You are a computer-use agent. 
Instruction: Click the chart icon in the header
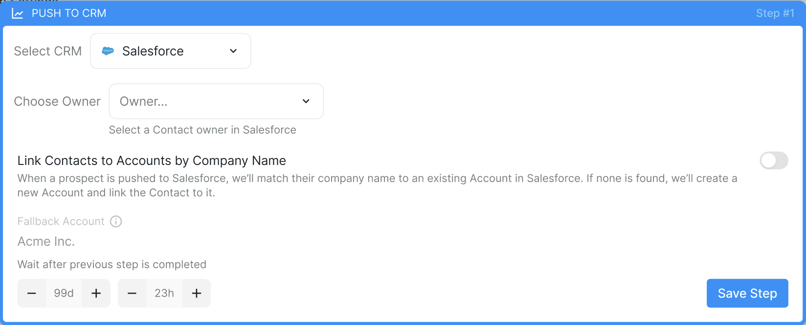(x=18, y=13)
